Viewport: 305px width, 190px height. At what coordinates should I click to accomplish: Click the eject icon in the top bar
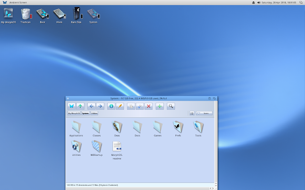pyautogui.click(x=254, y=2)
